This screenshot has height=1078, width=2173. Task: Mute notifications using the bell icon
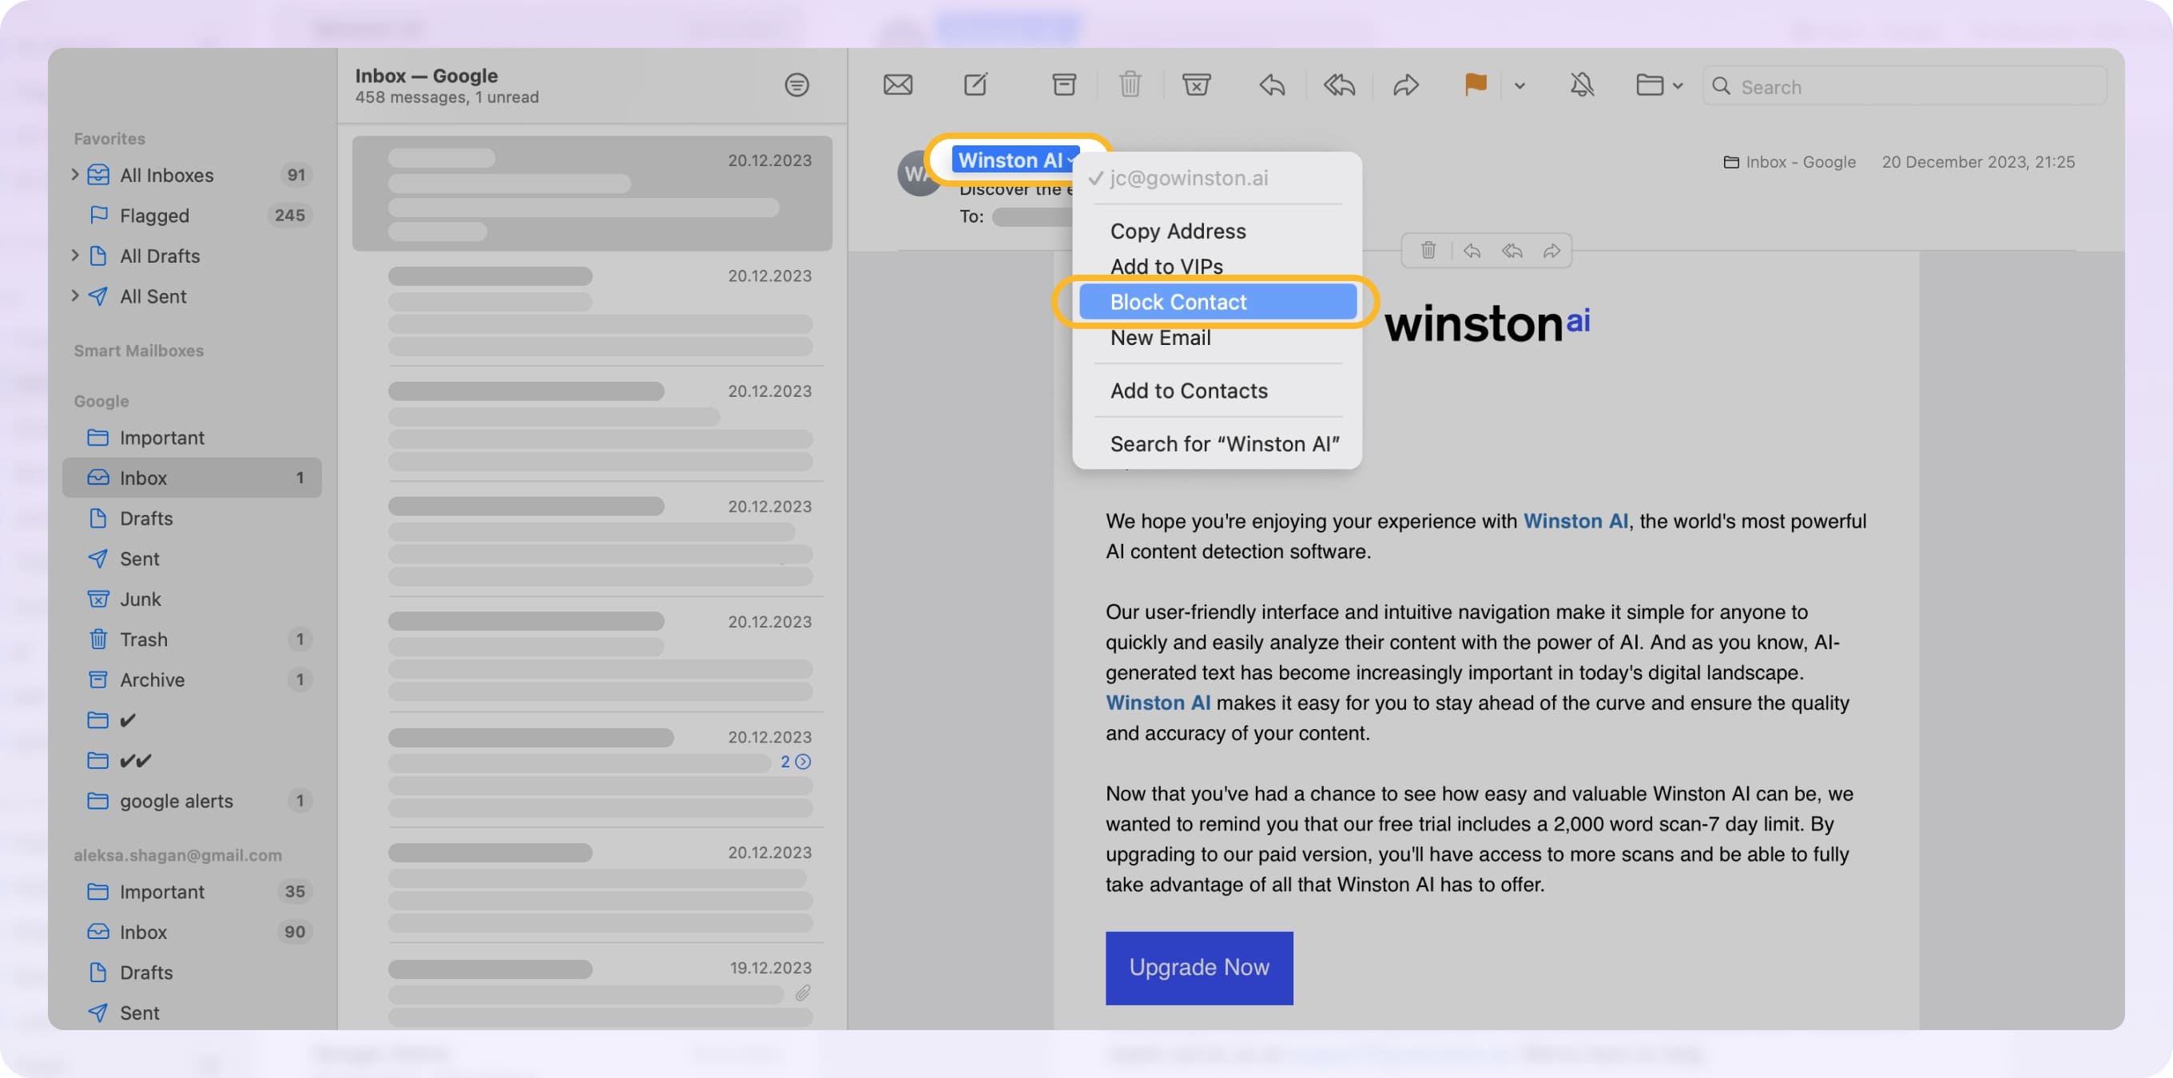tap(1583, 85)
